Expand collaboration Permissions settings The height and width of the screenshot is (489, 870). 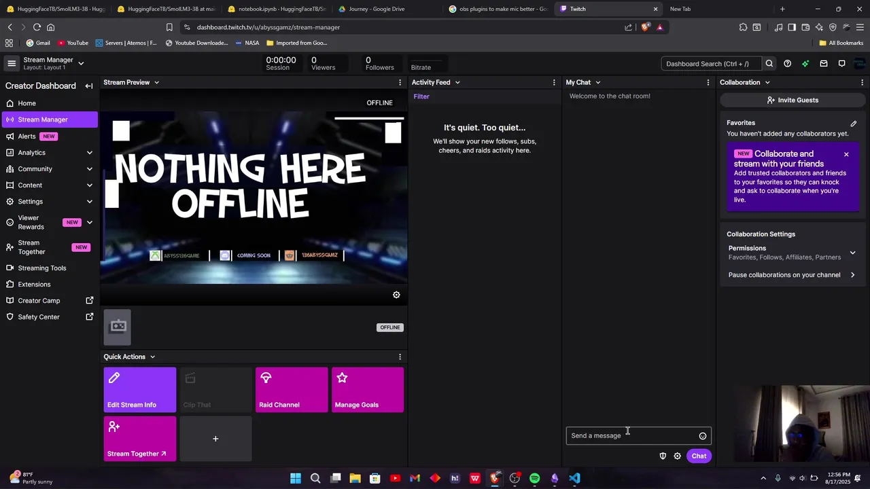(792, 253)
